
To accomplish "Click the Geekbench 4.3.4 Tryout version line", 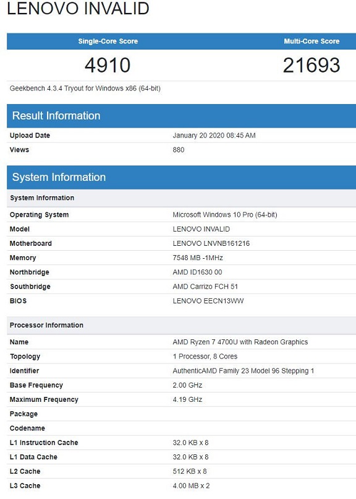I will click(x=85, y=88).
